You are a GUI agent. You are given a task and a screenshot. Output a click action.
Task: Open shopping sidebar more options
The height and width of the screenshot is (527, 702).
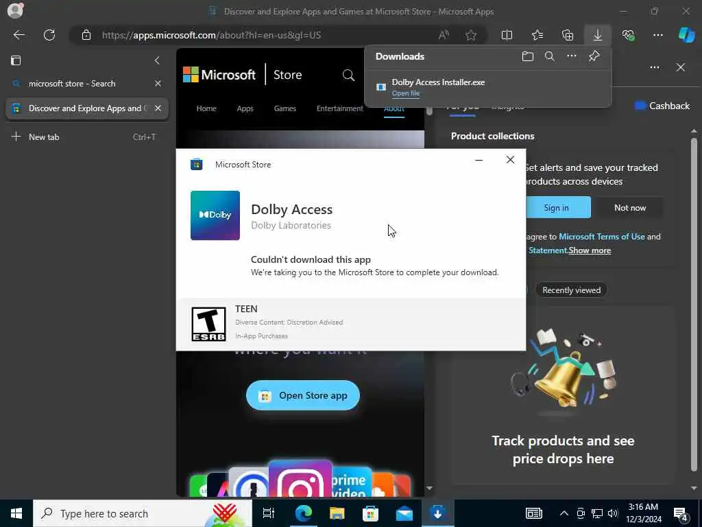click(655, 67)
